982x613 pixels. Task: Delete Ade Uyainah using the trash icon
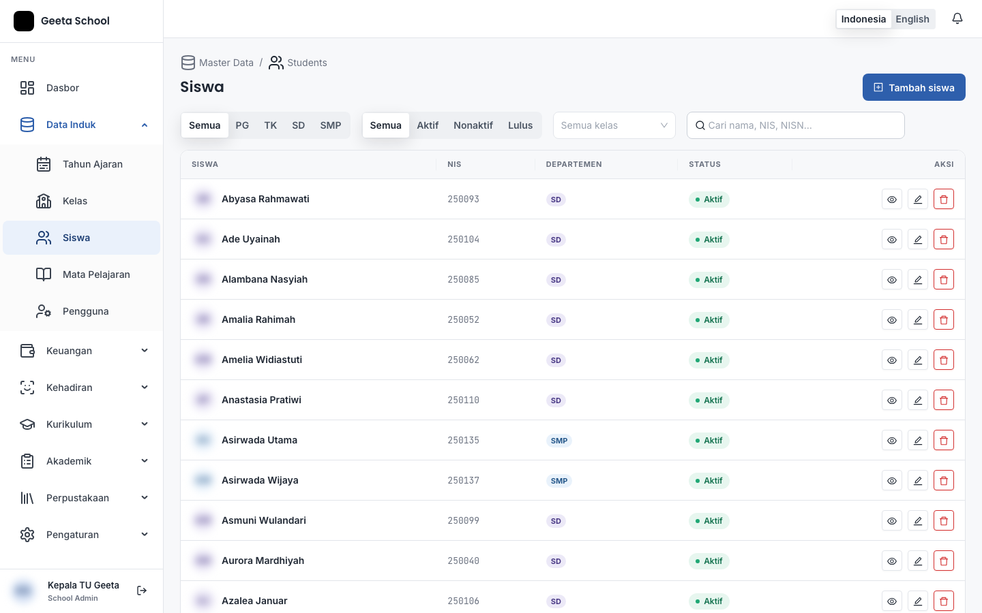pos(944,239)
